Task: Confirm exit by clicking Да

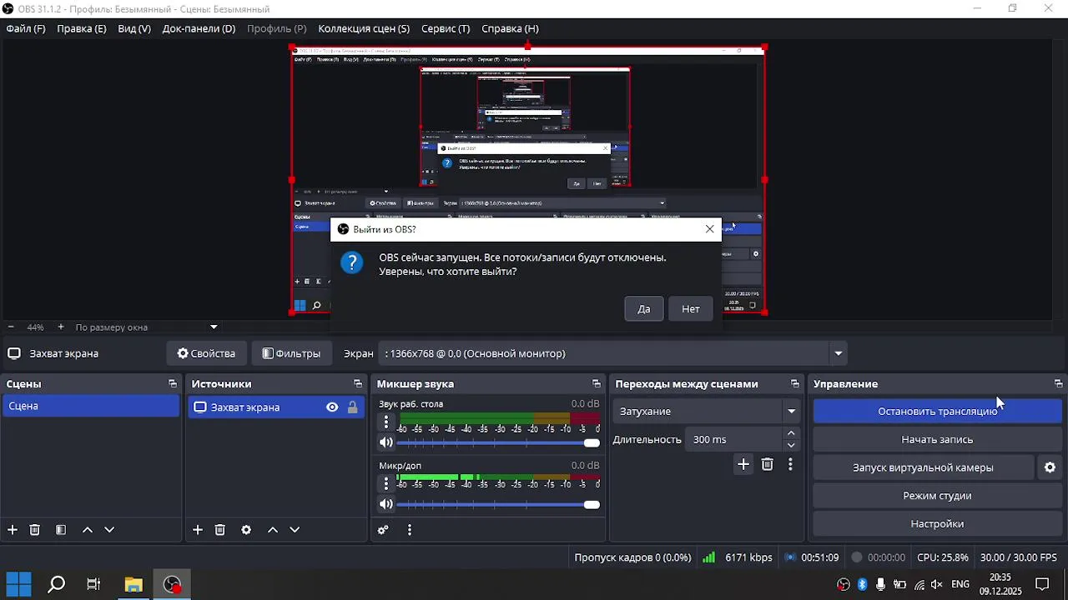Action: [644, 309]
